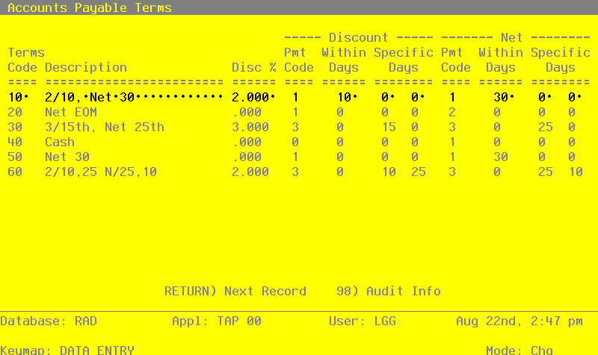Click 'Appl: TAP 00' status entry
The height and width of the screenshot is (355, 598).
217,321
